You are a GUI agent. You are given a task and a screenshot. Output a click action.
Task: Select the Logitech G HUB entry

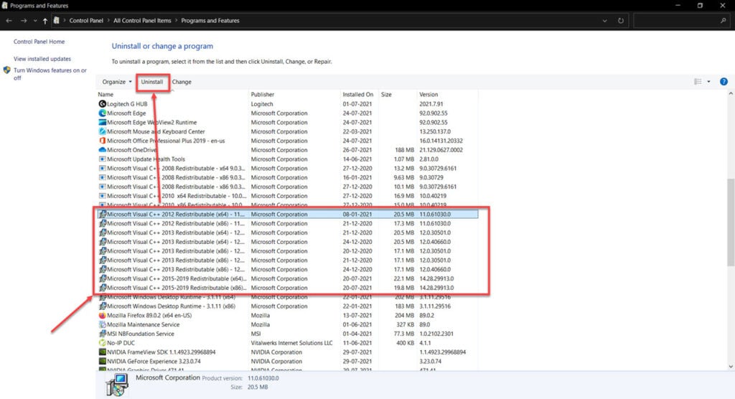(127, 104)
